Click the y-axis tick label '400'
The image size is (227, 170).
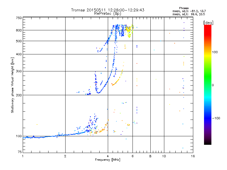(19, 54)
